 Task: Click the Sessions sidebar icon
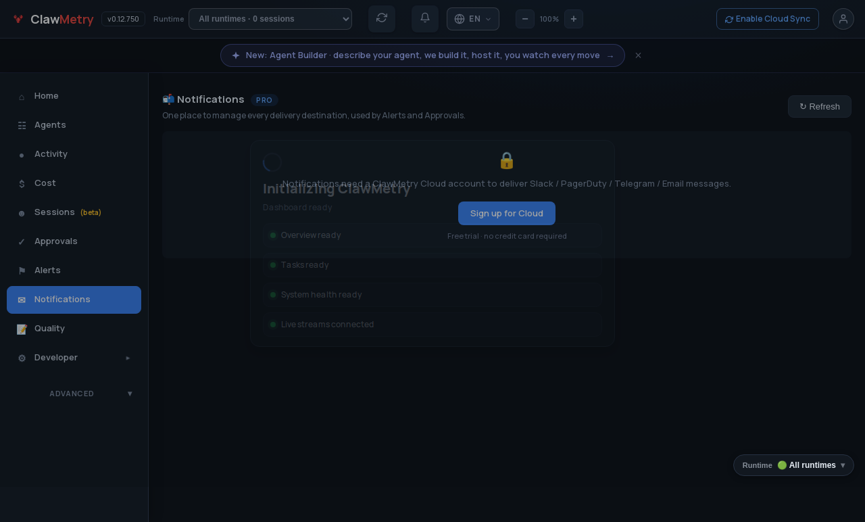tap(22, 213)
